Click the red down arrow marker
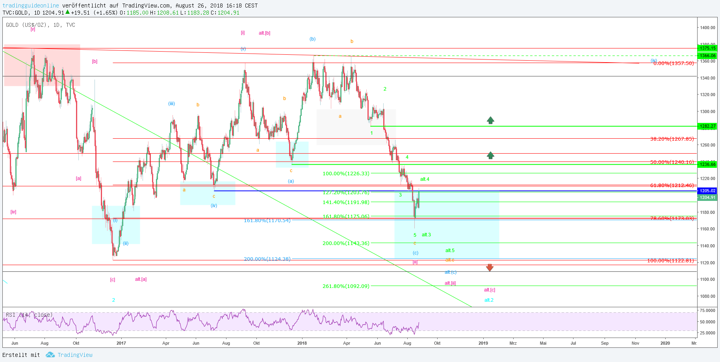 pos(490,267)
